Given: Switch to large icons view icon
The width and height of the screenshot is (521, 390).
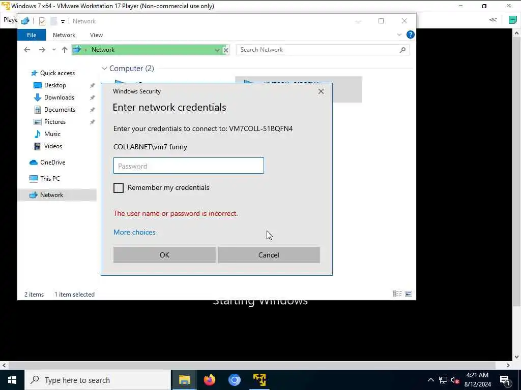Looking at the screenshot, I should 409,294.
